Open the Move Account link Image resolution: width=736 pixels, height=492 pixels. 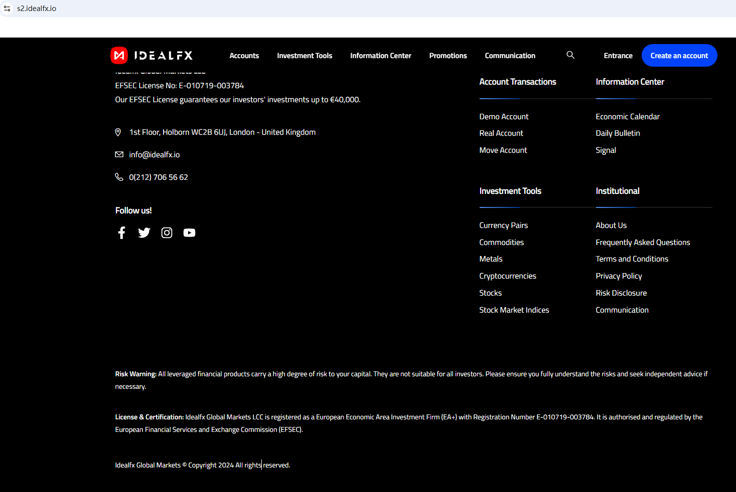[x=503, y=150]
